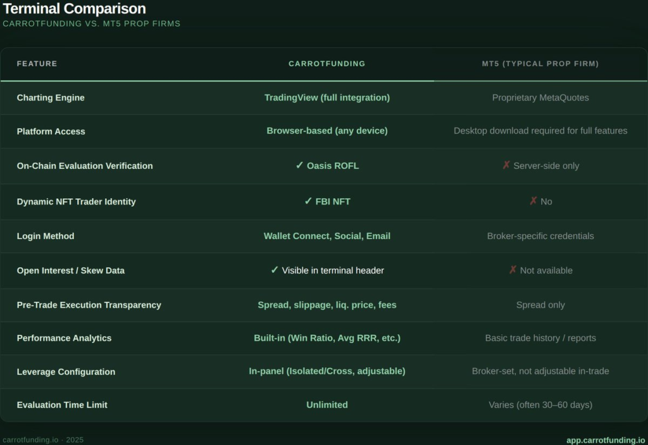Viewport: 648px width, 445px height.
Task: Click the FEATURE column header
Action: click(x=37, y=64)
